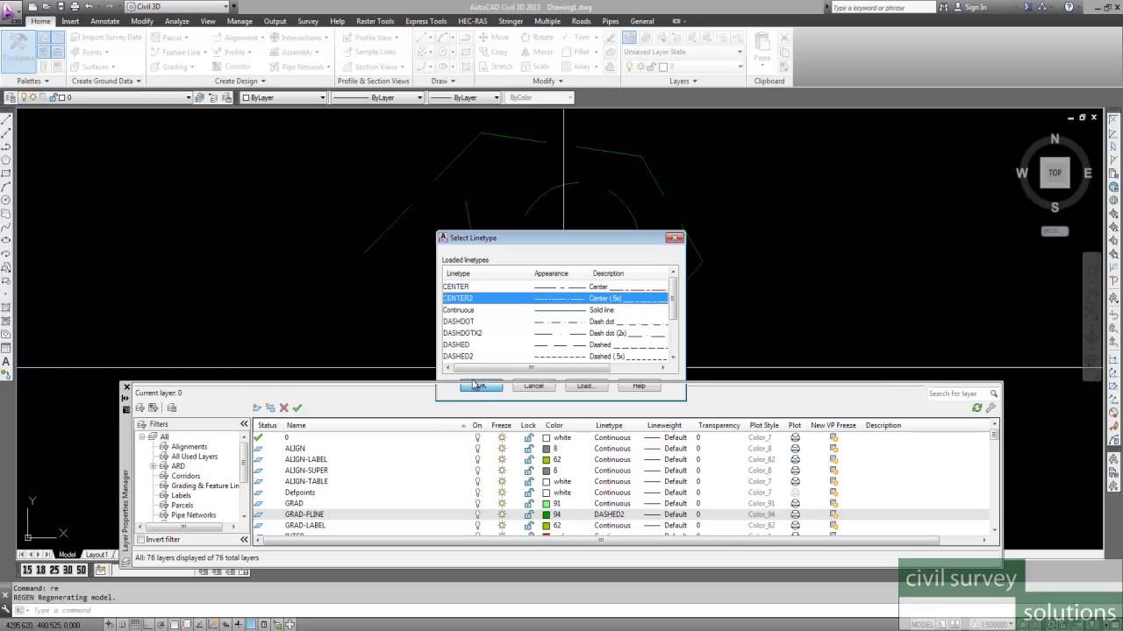The width and height of the screenshot is (1123, 631).
Task: Click color swatch 62 of ALIGN-LABEL layer
Action: point(547,459)
